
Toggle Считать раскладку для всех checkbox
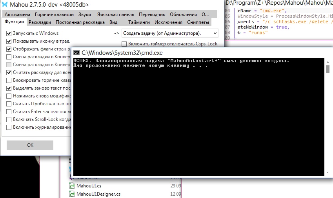pyautogui.click(x=9, y=72)
